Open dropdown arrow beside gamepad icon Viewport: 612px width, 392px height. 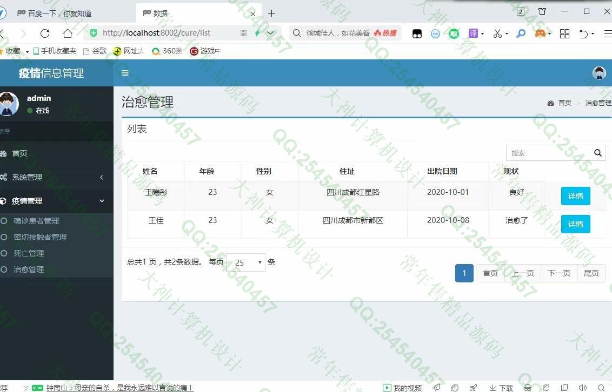pos(549,34)
